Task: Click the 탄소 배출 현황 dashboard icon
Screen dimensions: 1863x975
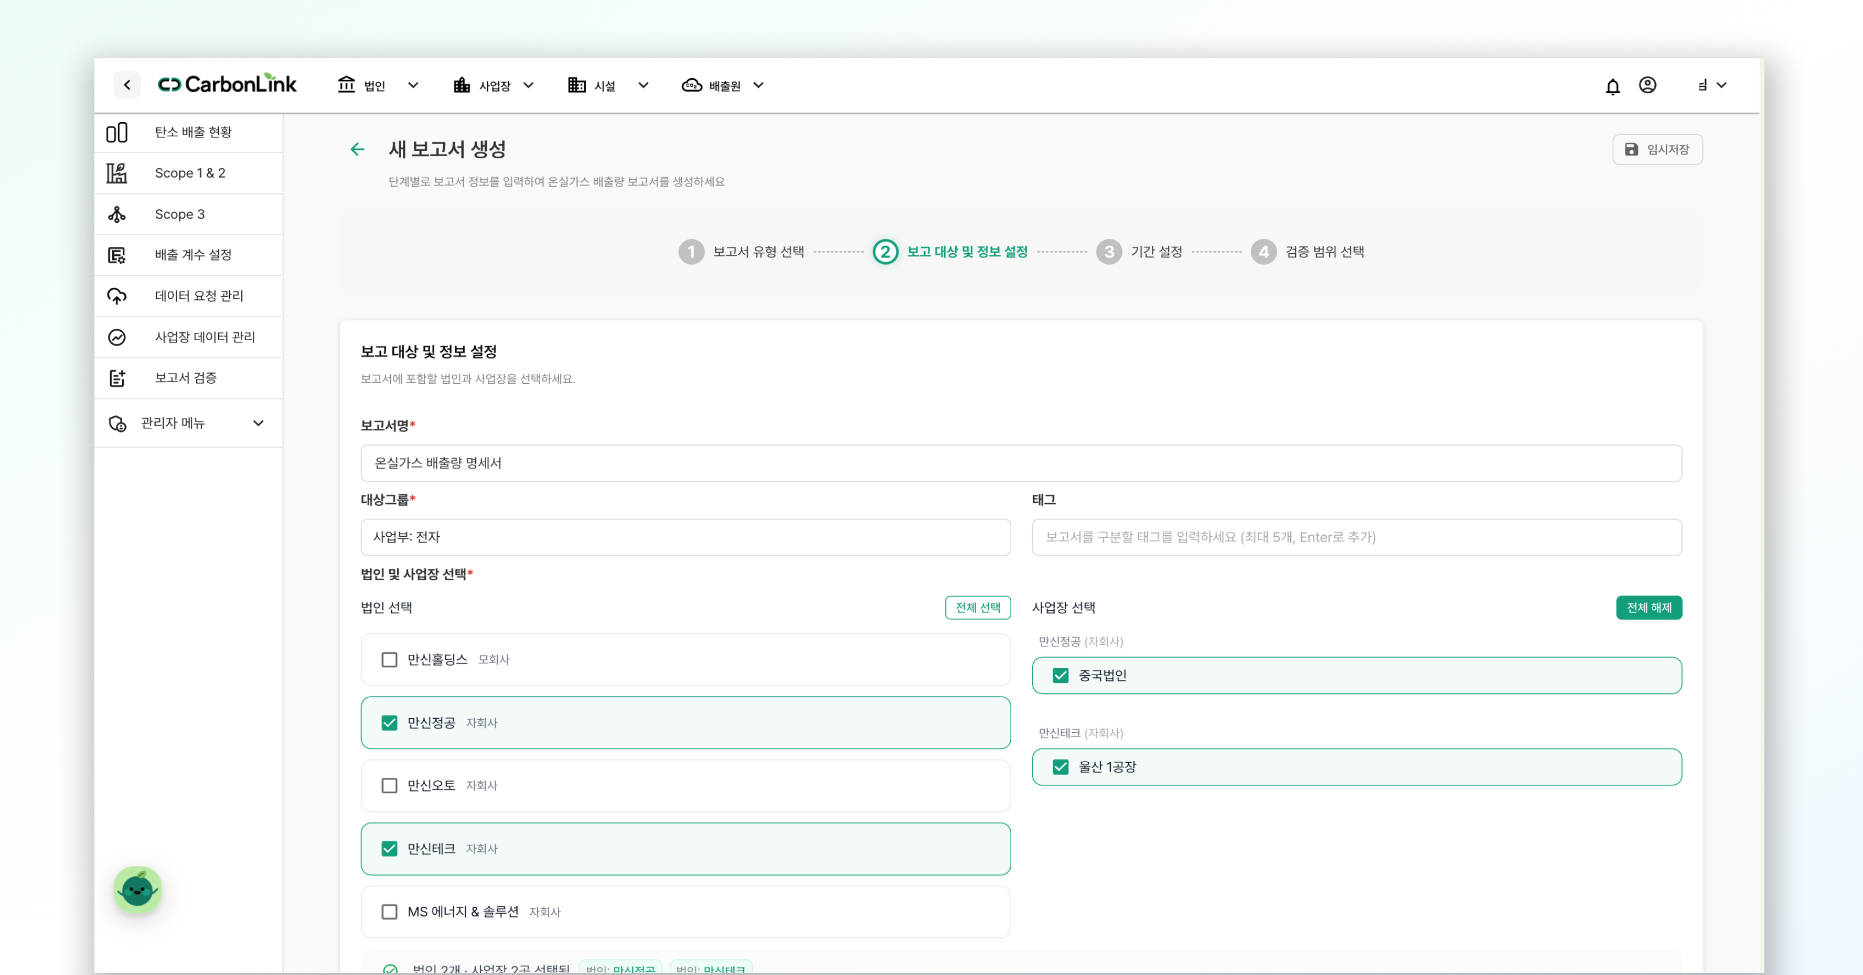Action: tap(116, 132)
